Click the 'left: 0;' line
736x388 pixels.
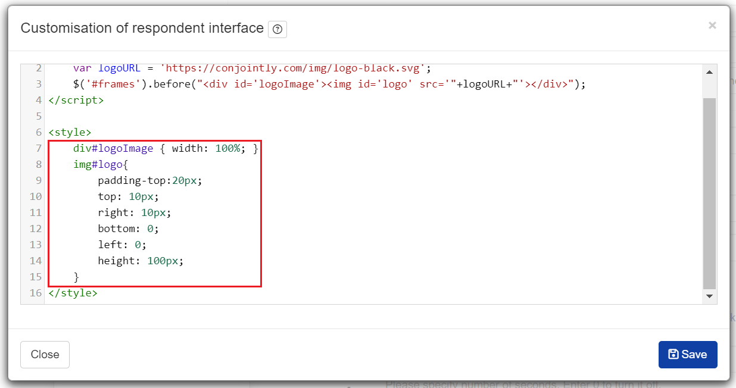pos(122,245)
